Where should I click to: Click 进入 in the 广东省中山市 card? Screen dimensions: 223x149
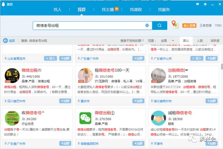point(197,58)
